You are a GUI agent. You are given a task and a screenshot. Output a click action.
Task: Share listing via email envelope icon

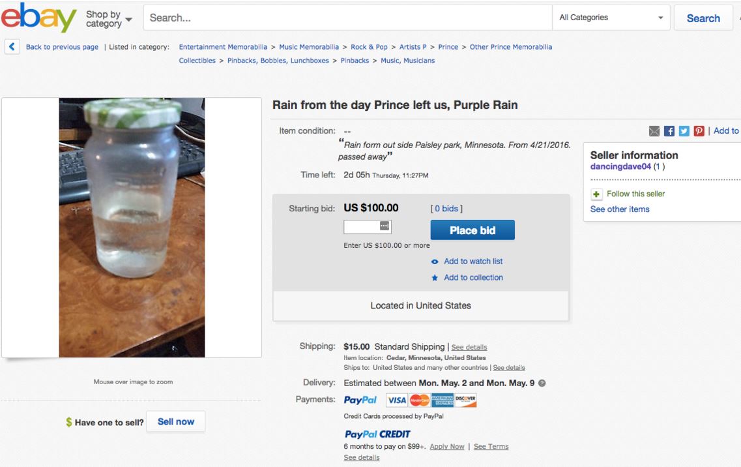[x=655, y=131]
